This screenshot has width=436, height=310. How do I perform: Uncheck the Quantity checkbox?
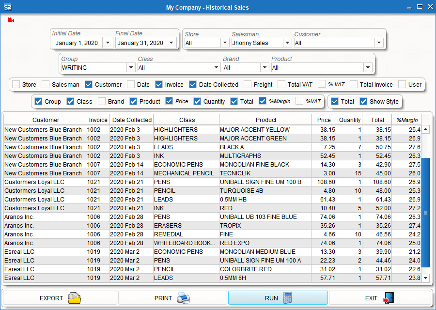(x=197, y=102)
